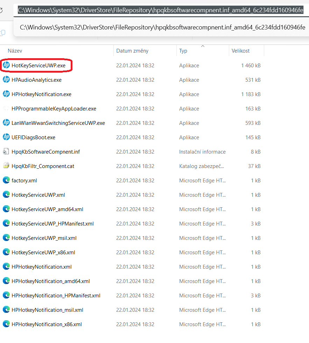Click the HotkeyServiceUWP.xml Edge icon
Screen dimensions: 309x343
click(x=6, y=195)
